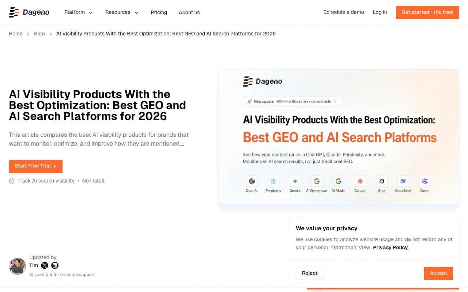This screenshot has height=292, width=468.
Task: Click the DeepSeek icon in banner
Action: 403,181
